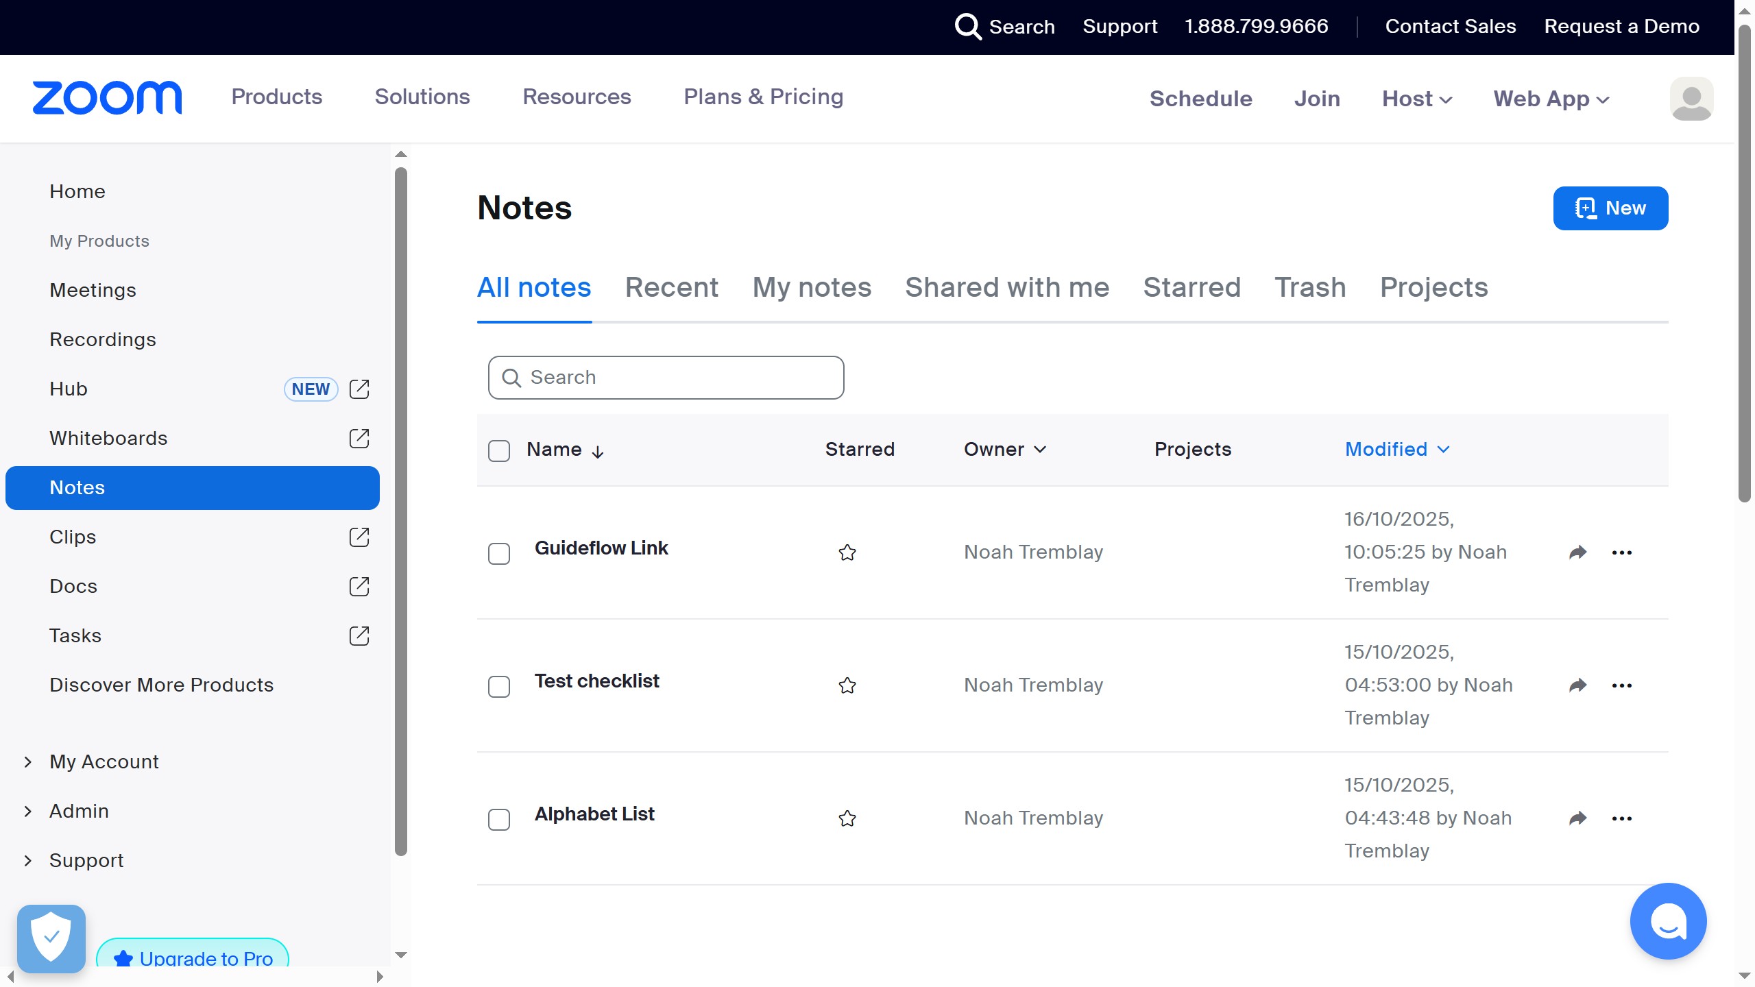Image resolution: width=1755 pixels, height=987 pixels.
Task: Click the sidebar vertical scrollbar
Action: [402, 511]
